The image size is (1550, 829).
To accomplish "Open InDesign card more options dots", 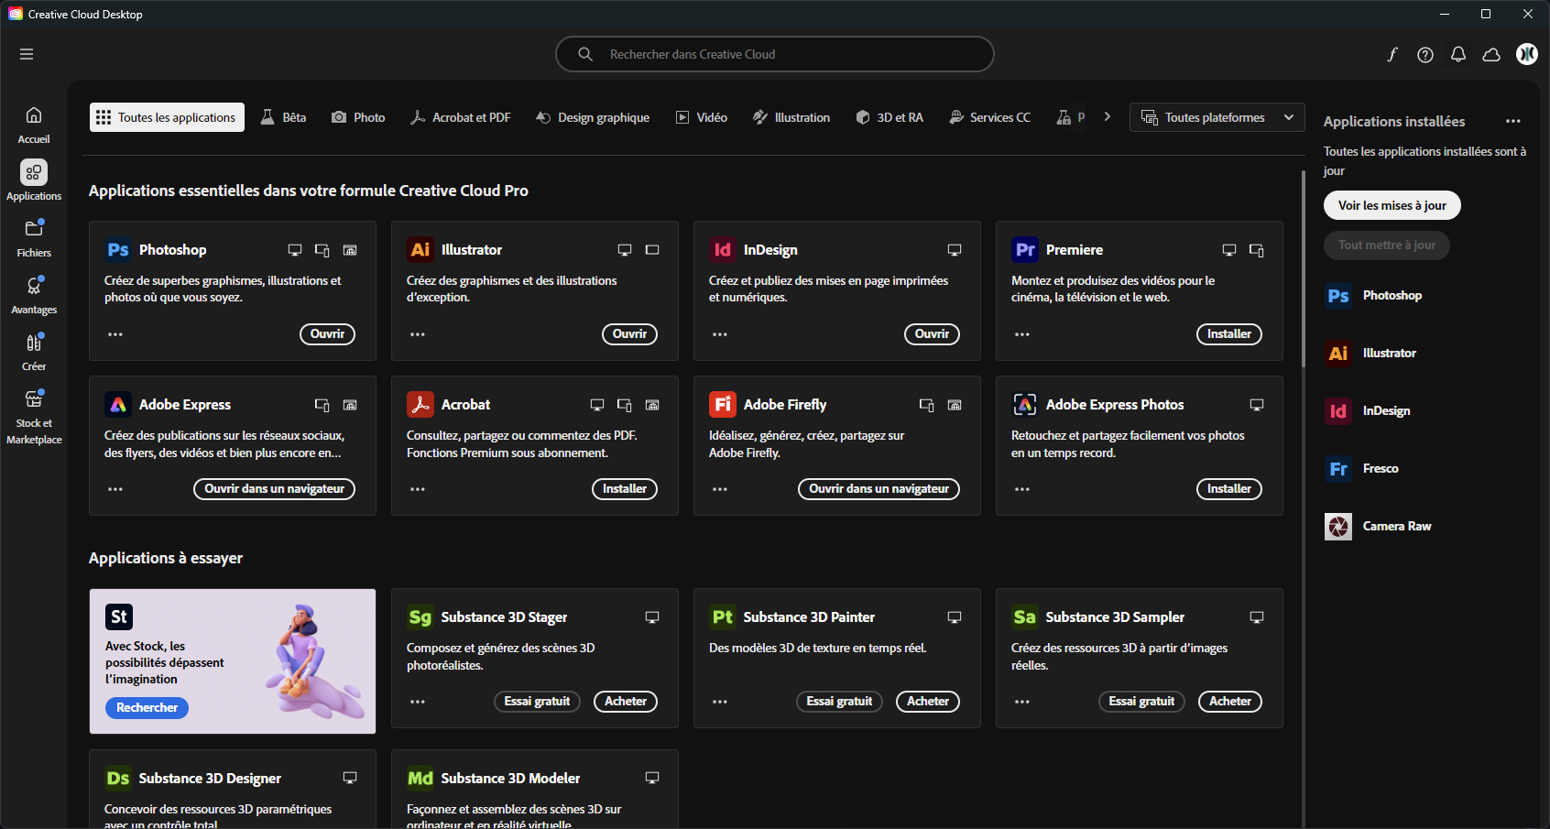I will (x=720, y=334).
